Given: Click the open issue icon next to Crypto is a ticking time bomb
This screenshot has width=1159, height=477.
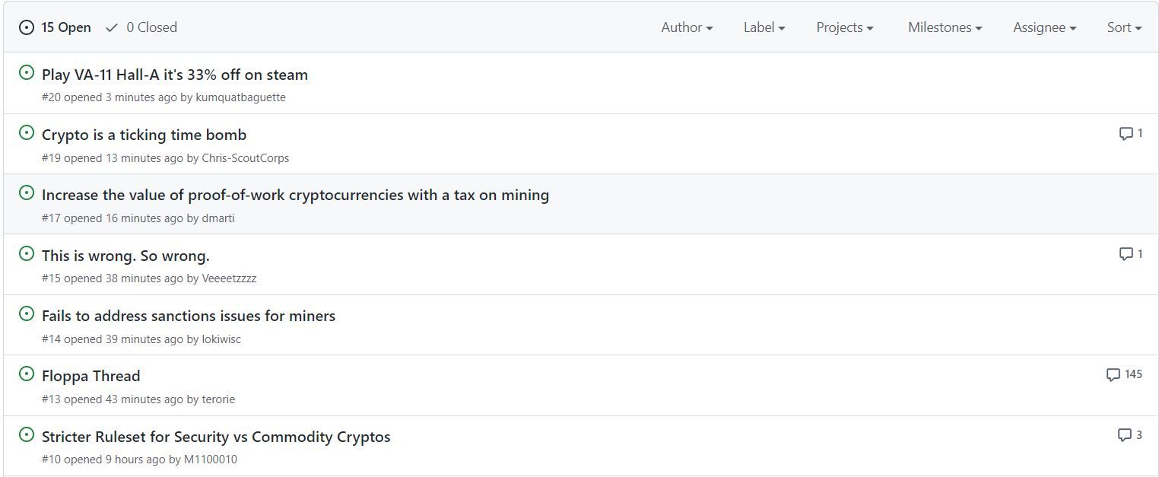Looking at the screenshot, I should [x=27, y=133].
